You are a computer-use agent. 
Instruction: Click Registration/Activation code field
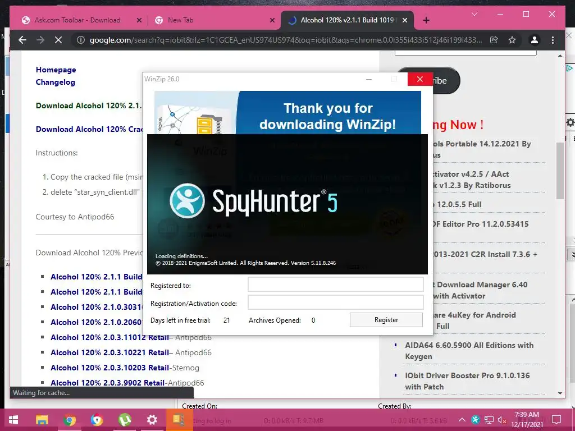(336, 302)
